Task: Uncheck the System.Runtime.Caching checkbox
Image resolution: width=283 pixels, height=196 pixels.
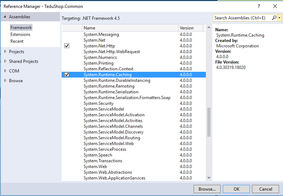Action: 67,75
